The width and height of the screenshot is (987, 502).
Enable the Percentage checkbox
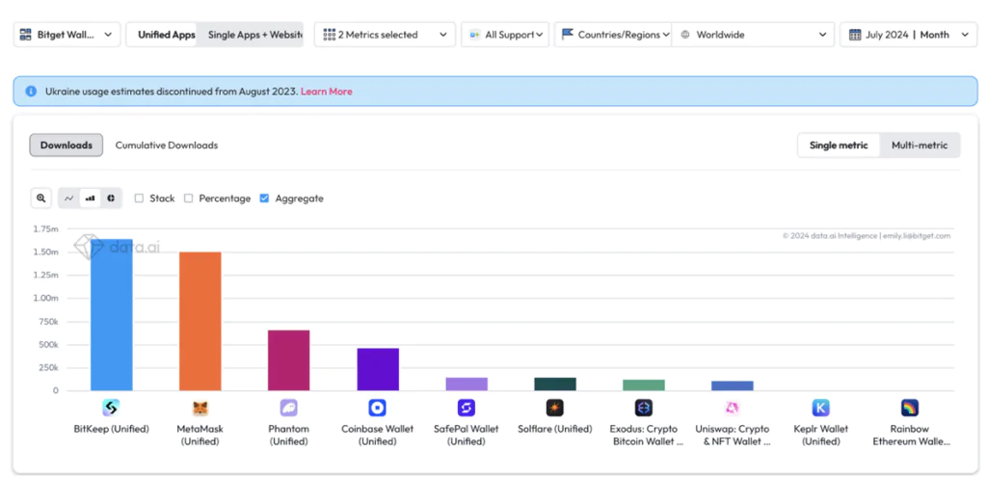188,198
